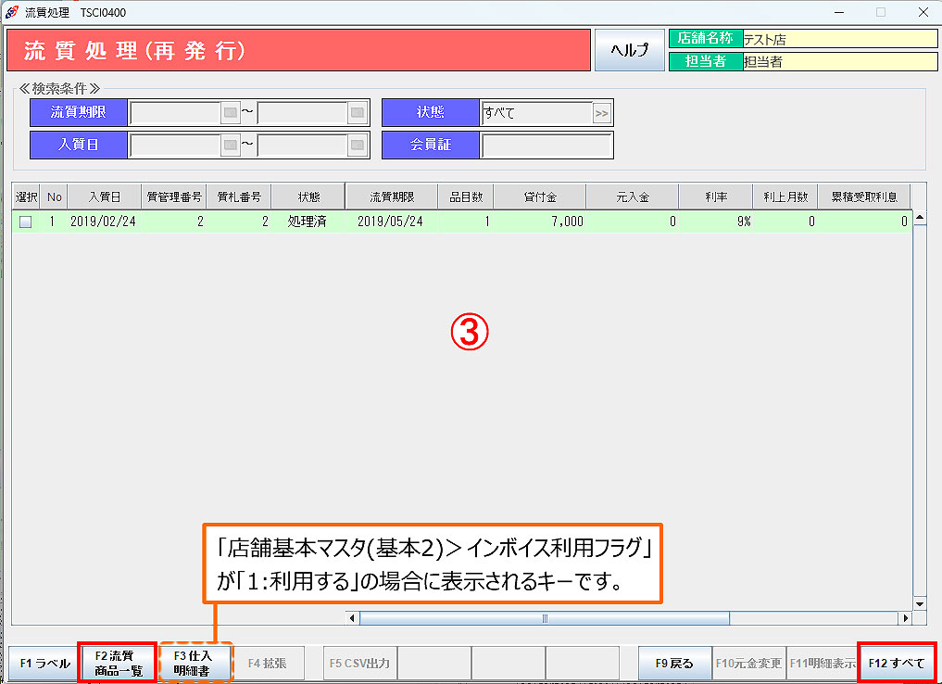Click the 店舗名称 field showing テスト店

point(840,39)
